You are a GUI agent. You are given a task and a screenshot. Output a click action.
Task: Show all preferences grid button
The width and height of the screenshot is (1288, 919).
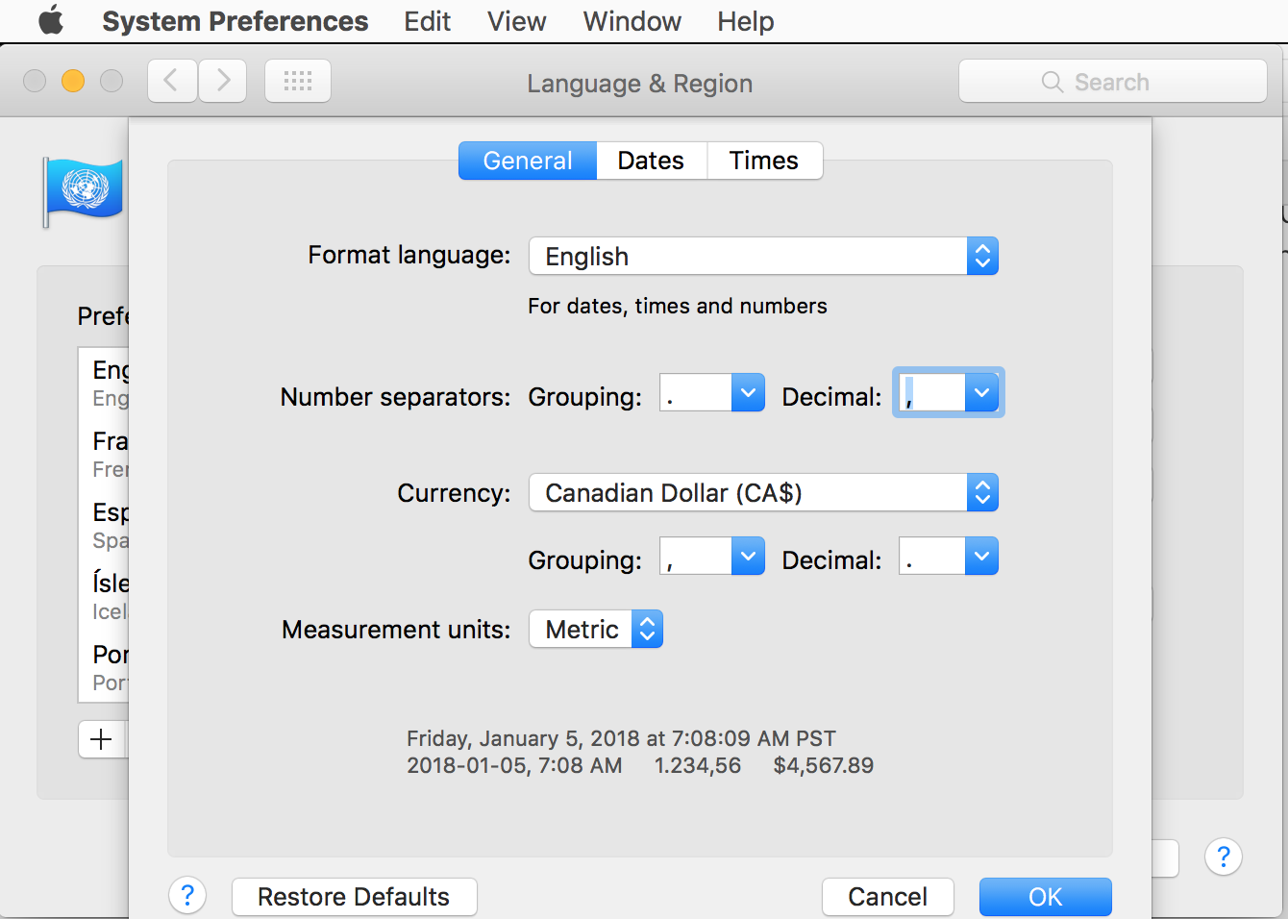[298, 81]
